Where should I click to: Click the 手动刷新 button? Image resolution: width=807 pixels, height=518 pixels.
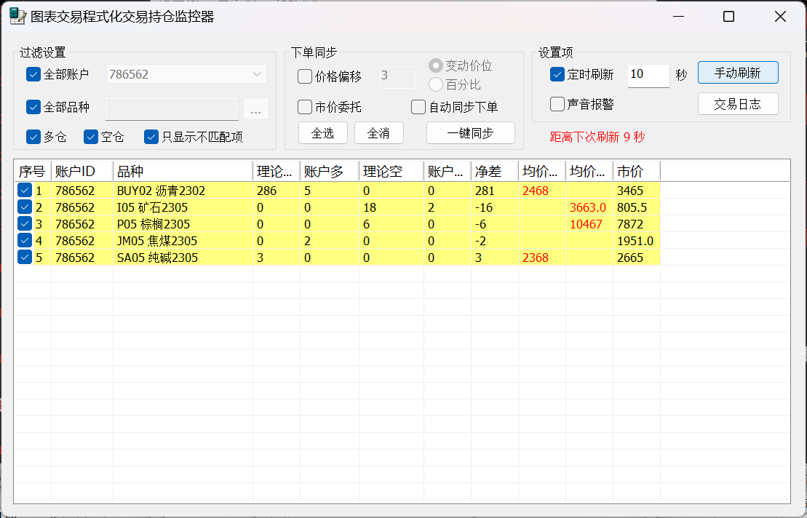737,73
